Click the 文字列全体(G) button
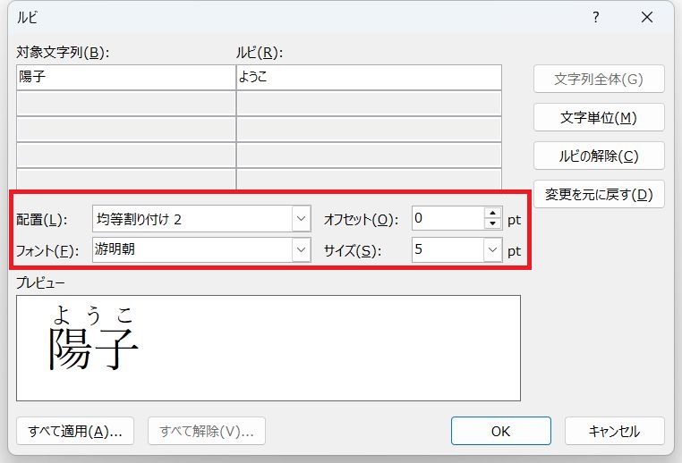682x463 pixels. coord(599,79)
